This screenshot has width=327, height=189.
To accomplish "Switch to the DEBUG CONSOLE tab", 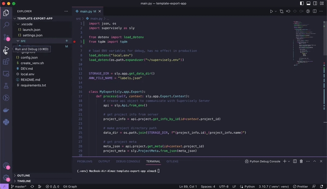I will [x=128, y=161].
